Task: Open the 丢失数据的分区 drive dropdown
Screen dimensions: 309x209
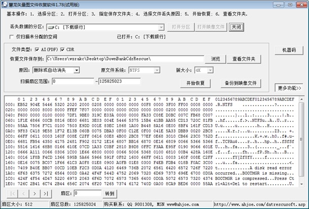Action: tap(161, 27)
